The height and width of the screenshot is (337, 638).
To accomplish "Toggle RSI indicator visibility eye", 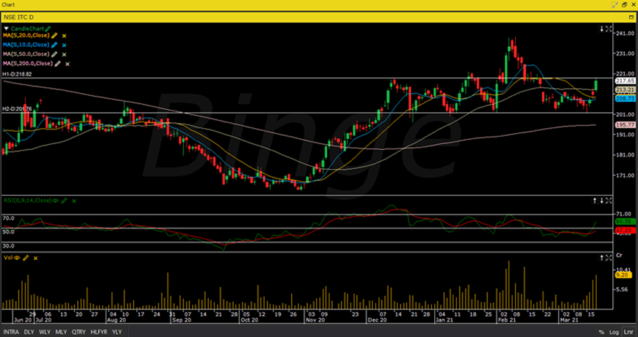I will pos(55,200).
